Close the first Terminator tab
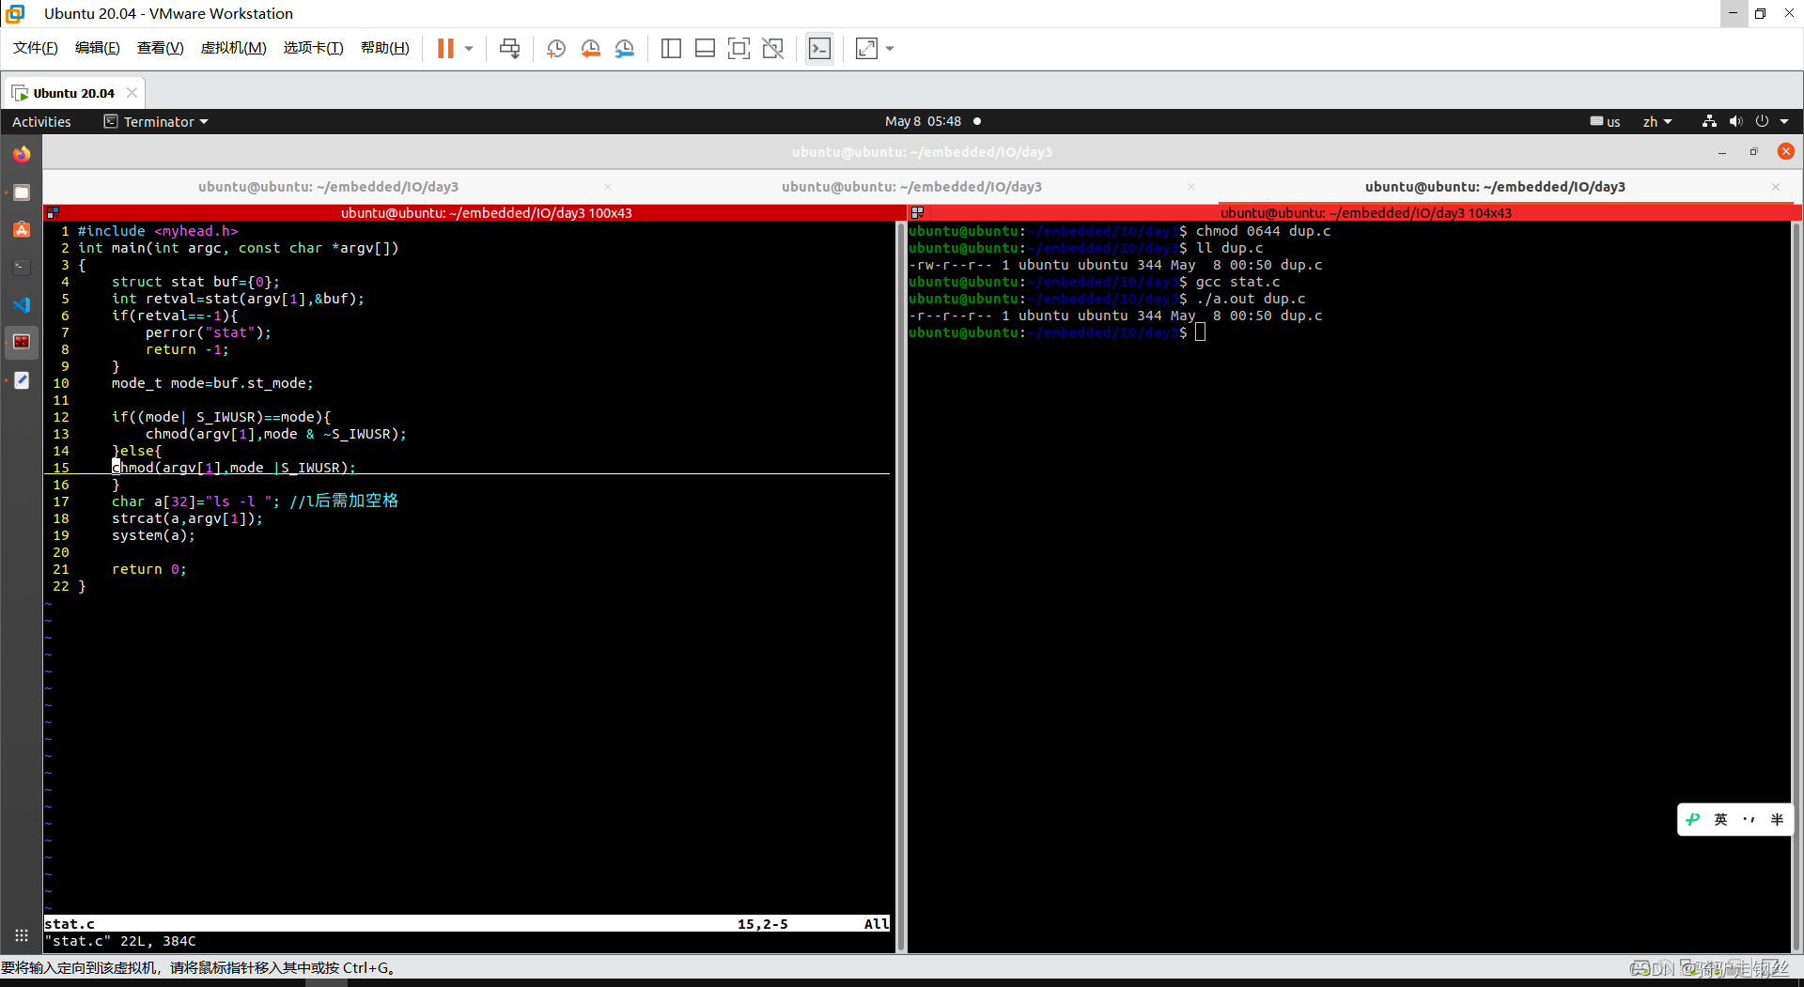 tap(608, 187)
